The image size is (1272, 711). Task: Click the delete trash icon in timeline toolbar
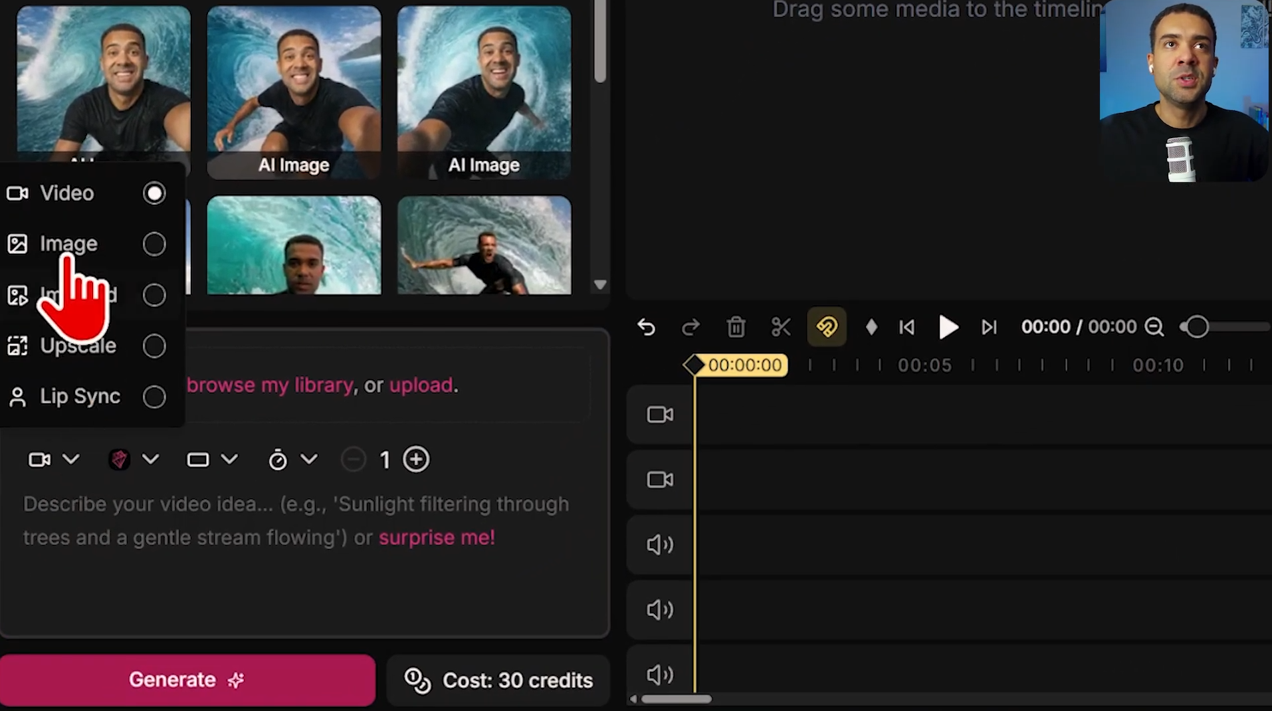736,327
